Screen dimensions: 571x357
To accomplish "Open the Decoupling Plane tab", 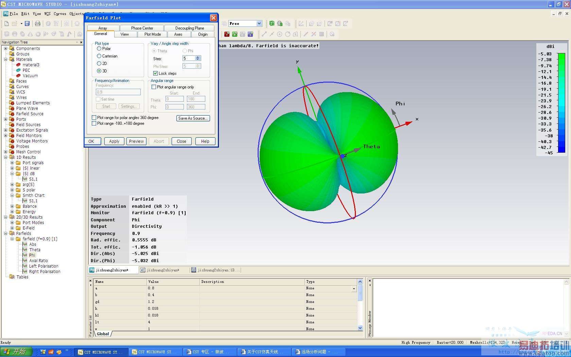I will pos(190,28).
